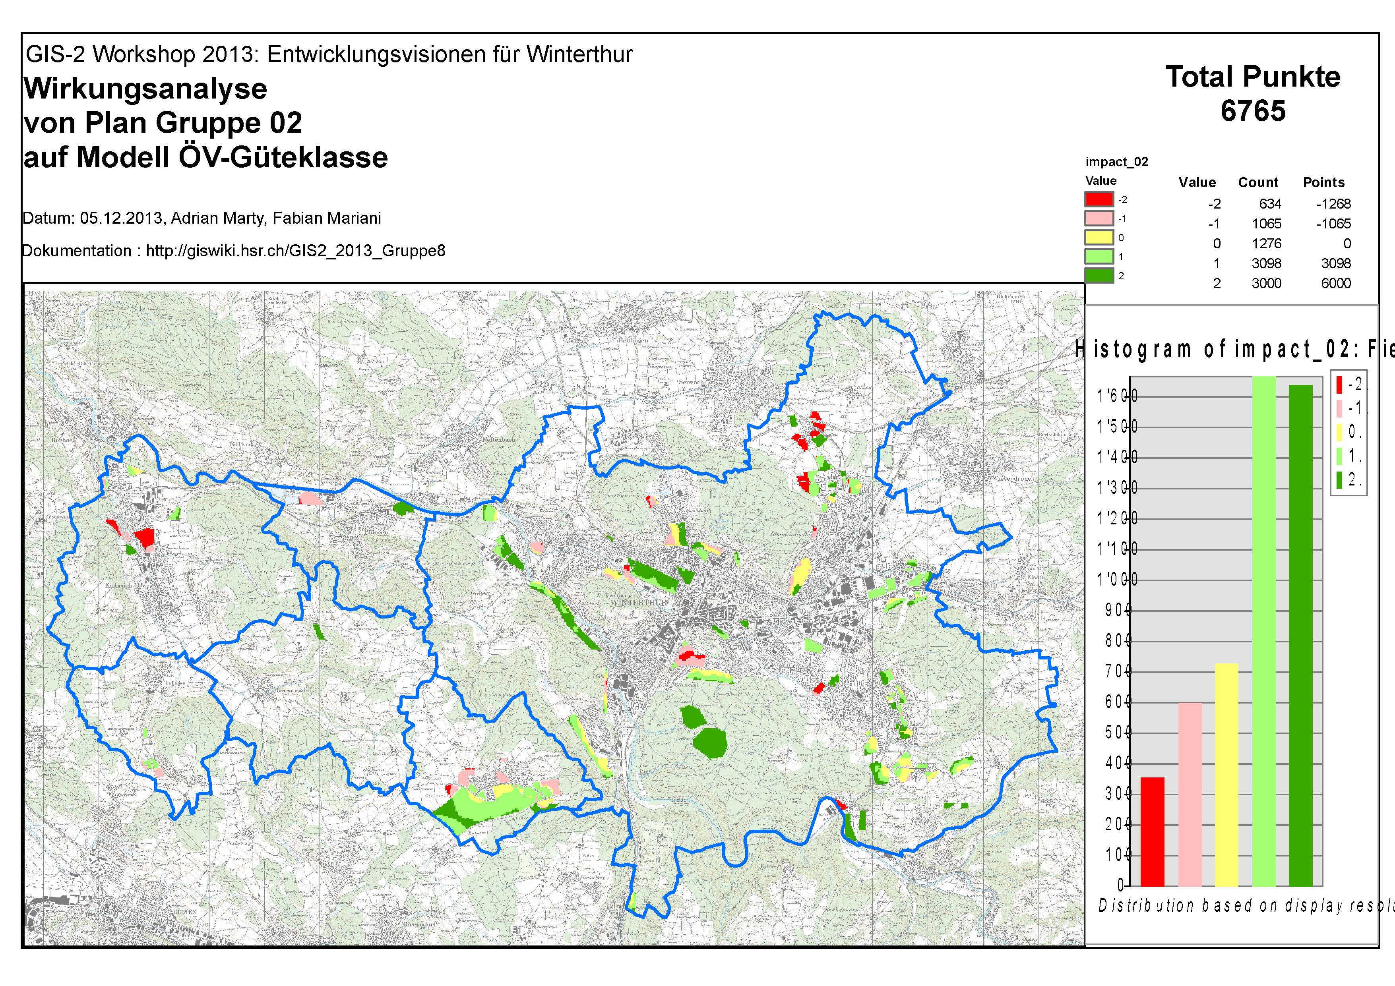Viewport: 1395px width, 986px height.
Task: Click the yellow 0 legend swatch
Action: 1099,238
